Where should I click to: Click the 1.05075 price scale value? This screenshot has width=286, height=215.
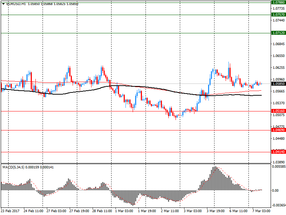coord(279,115)
